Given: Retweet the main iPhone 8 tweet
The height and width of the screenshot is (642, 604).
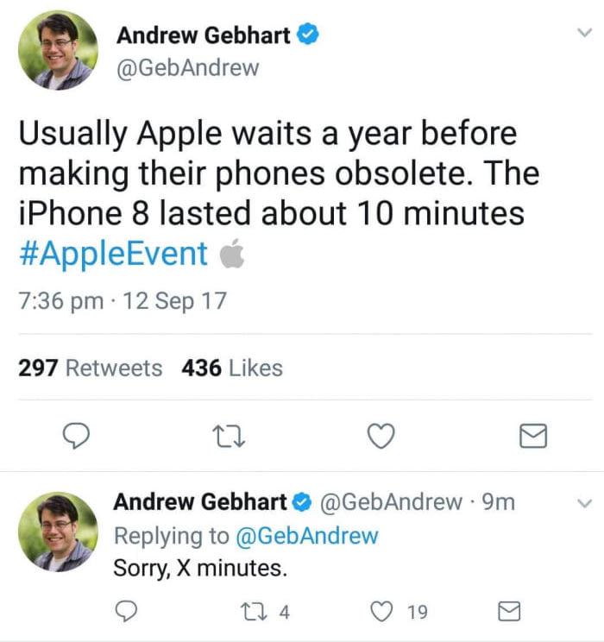Looking at the screenshot, I should click(229, 437).
